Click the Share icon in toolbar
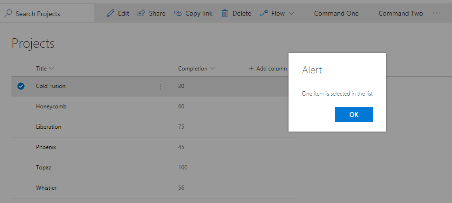This screenshot has height=203, width=452. [x=141, y=13]
